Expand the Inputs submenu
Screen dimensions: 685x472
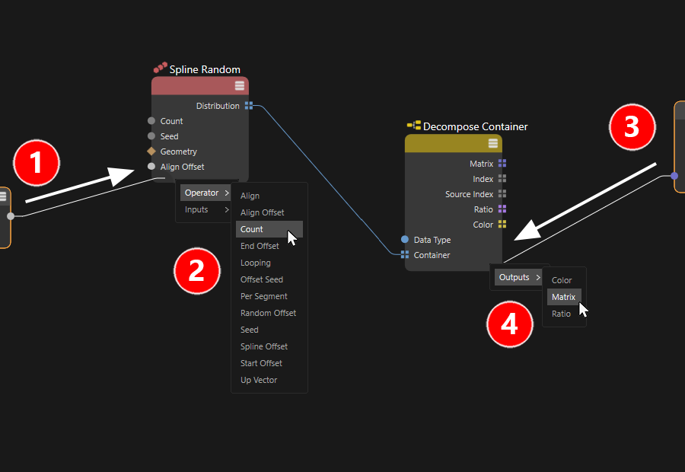(x=205, y=210)
